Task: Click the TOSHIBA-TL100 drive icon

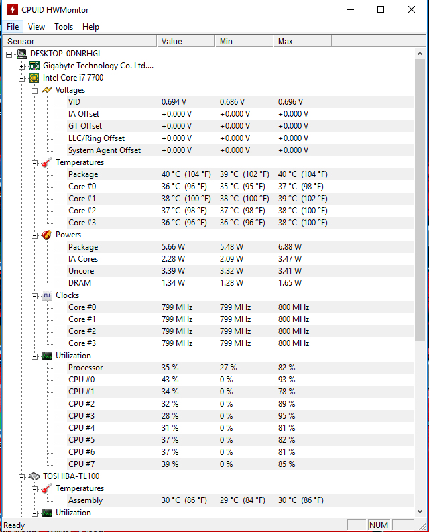Action: [x=34, y=476]
